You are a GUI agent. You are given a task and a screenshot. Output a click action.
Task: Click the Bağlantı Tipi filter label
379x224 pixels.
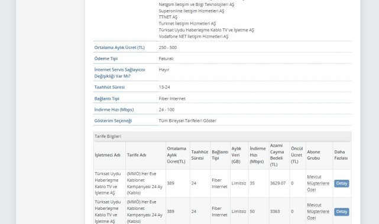click(x=106, y=98)
